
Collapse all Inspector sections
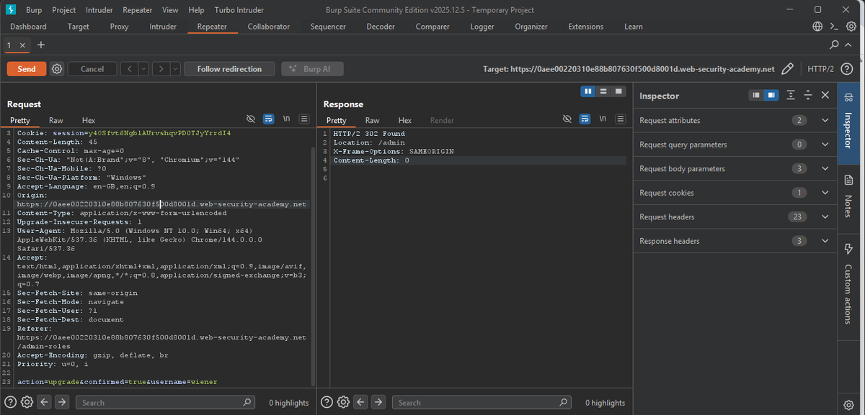pos(808,95)
